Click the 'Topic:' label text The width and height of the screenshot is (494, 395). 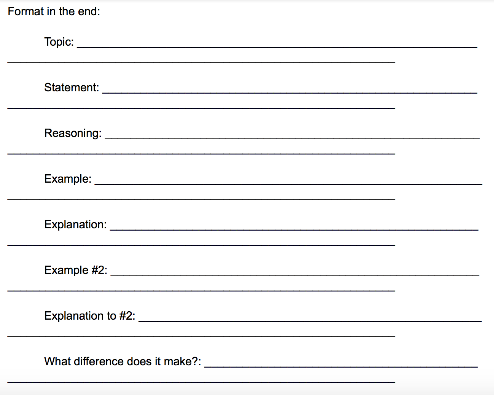59,42
